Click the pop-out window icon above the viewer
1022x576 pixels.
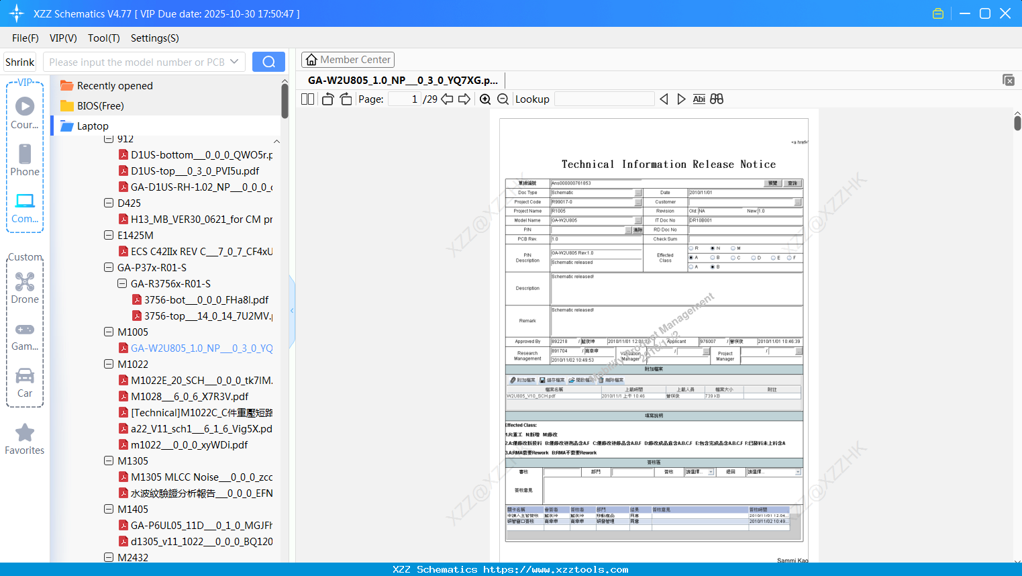coord(1009,80)
